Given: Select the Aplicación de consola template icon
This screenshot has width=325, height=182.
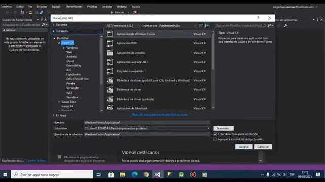Looking at the screenshot, I should coord(110,53).
